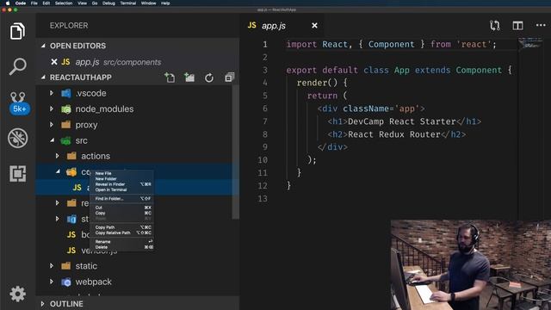The height and width of the screenshot is (310, 551).
Task: Click the .vscode folder icon
Action: [x=66, y=93]
